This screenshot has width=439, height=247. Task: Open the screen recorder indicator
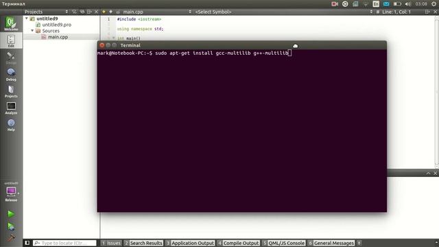[335, 4]
